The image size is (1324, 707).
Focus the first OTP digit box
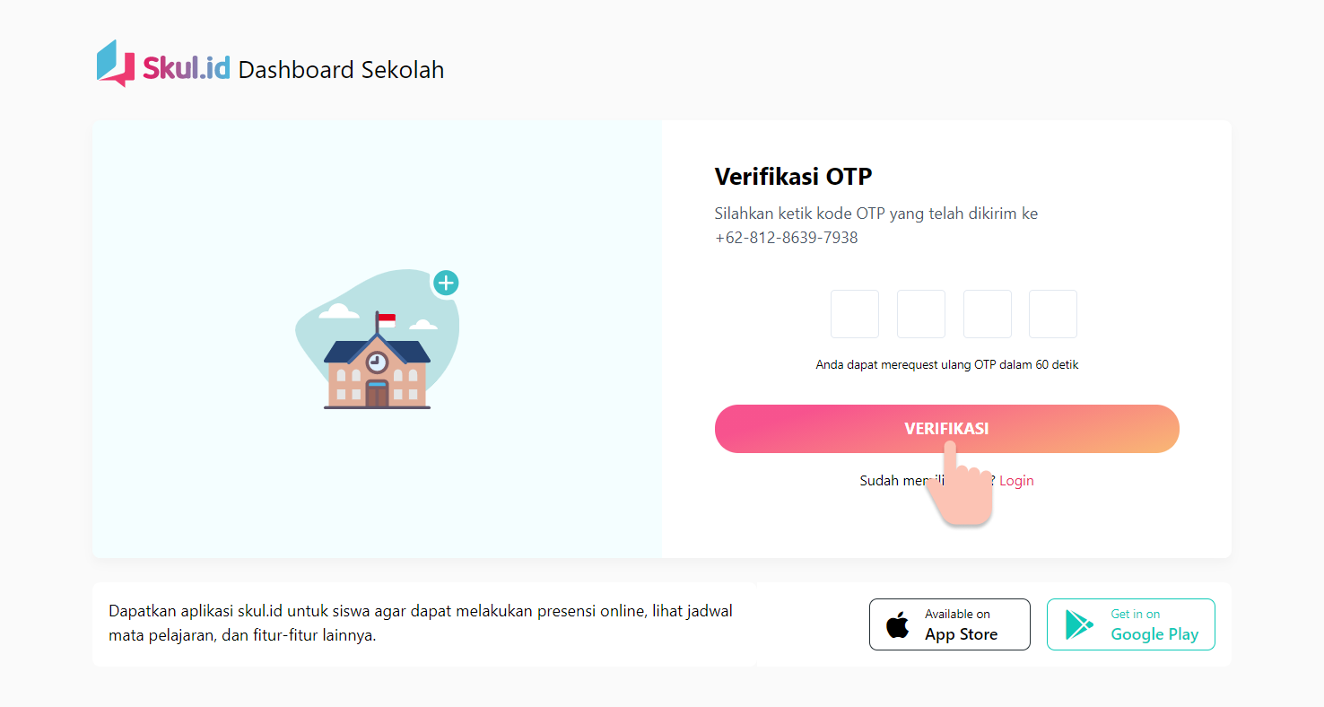click(x=855, y=314)
